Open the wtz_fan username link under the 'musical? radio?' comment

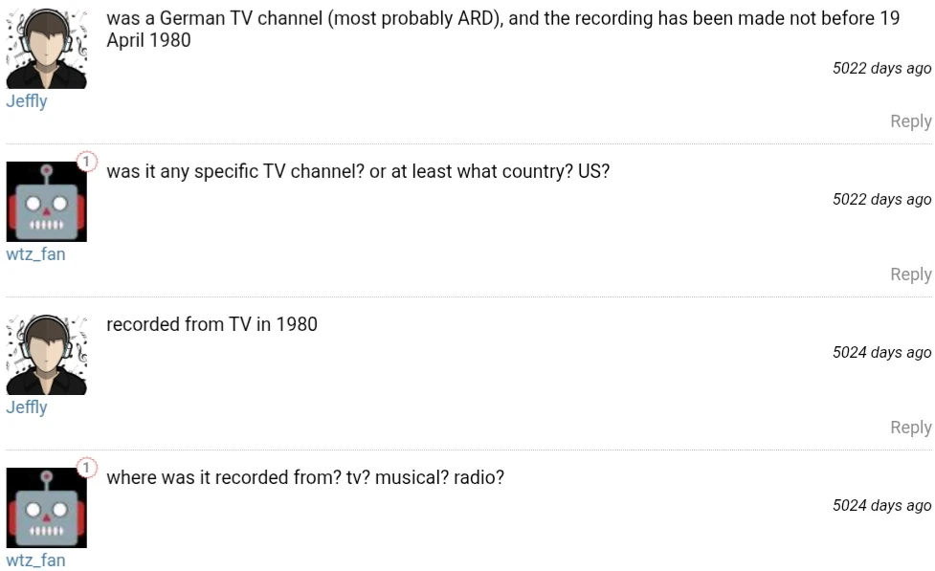35,560
